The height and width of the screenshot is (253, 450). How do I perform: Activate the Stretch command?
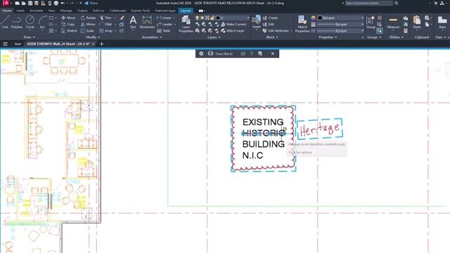[x=69, y=31]
